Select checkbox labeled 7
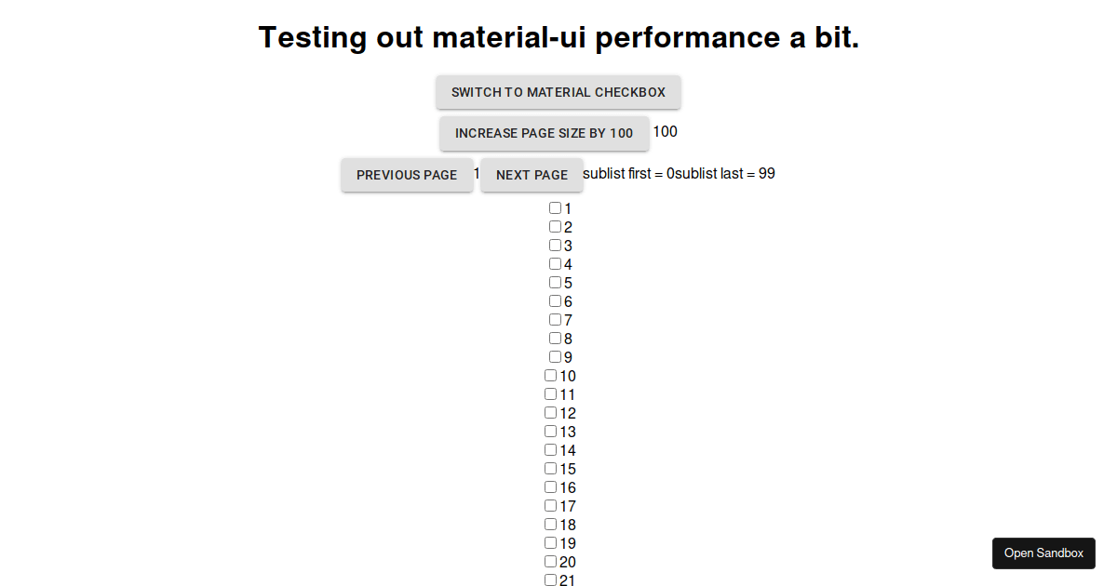The height and width of the screenshot is (586, 1117). click(555, 319)
